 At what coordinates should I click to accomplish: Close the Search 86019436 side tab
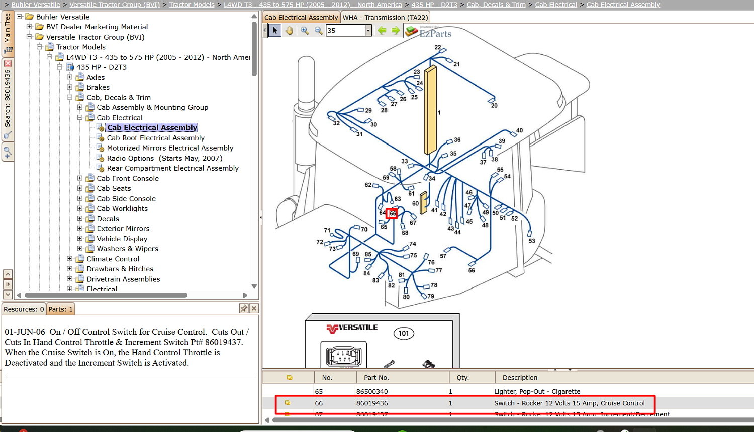pyautogui.click(x=8, y=63)
